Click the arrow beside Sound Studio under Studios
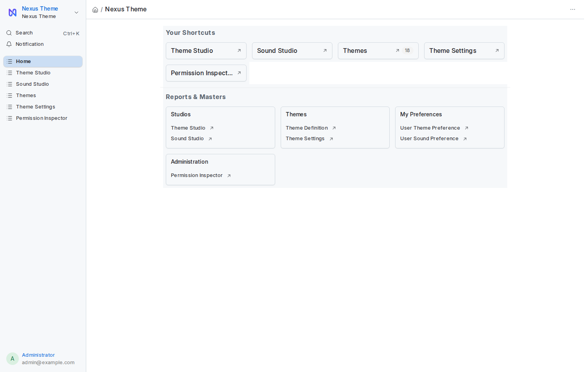Screen dimensions: 588x372 coord(210,139)
